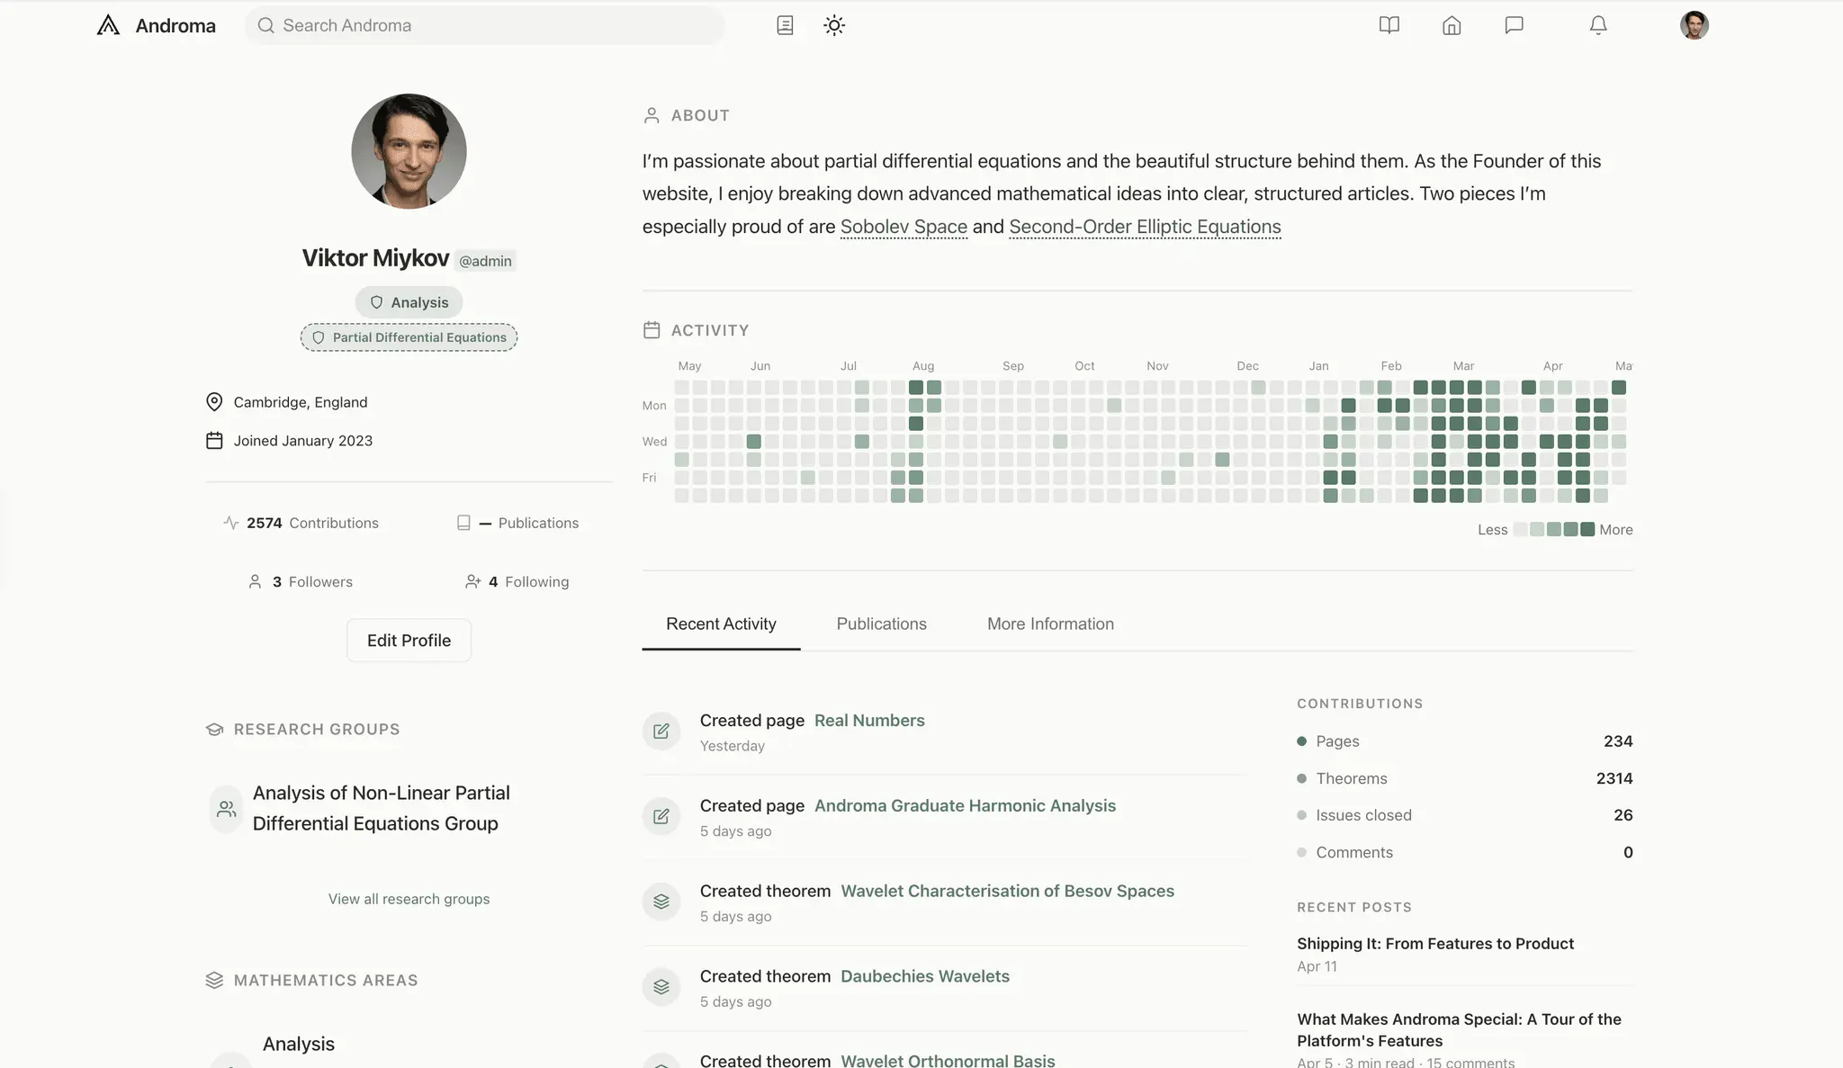
Task: Open Wavelet Characterisation of Besov Spaces
Action: tap(1007, 891)
